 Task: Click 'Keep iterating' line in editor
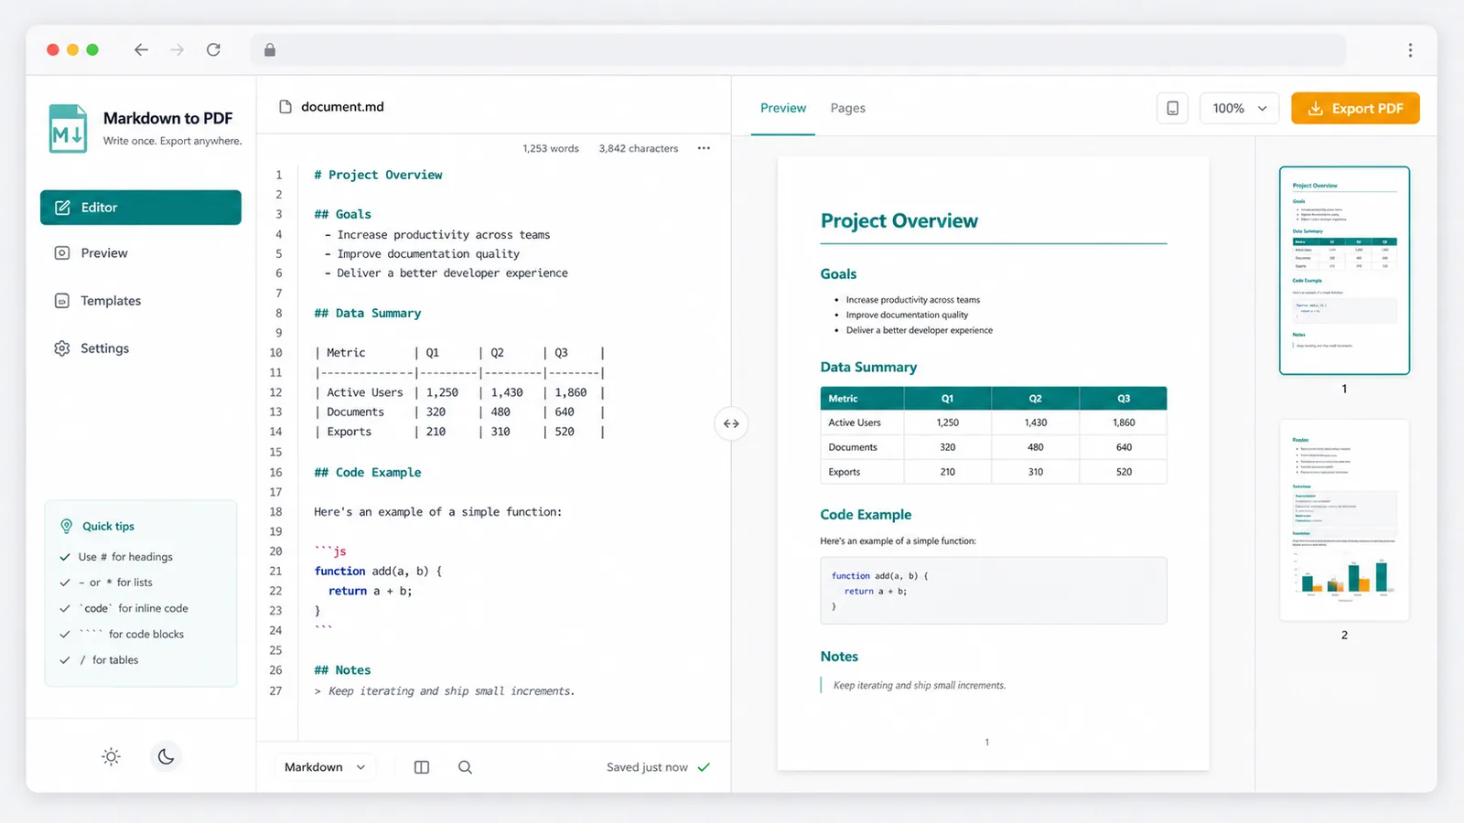445,690
